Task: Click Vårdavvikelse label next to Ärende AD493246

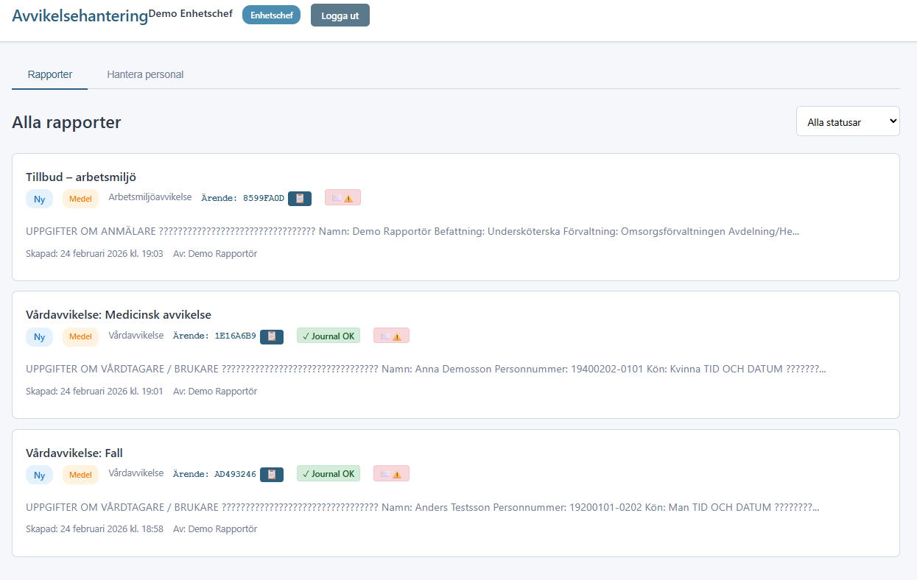Action: [136, 473]
